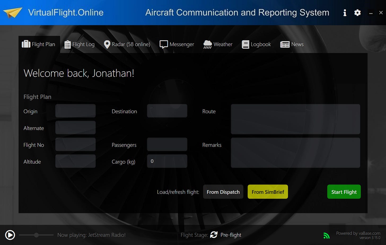Open the Radar (58 online) tab
The height and width of the screenshot is (245, 386).
pyautogui.click(x=127, y=44)
